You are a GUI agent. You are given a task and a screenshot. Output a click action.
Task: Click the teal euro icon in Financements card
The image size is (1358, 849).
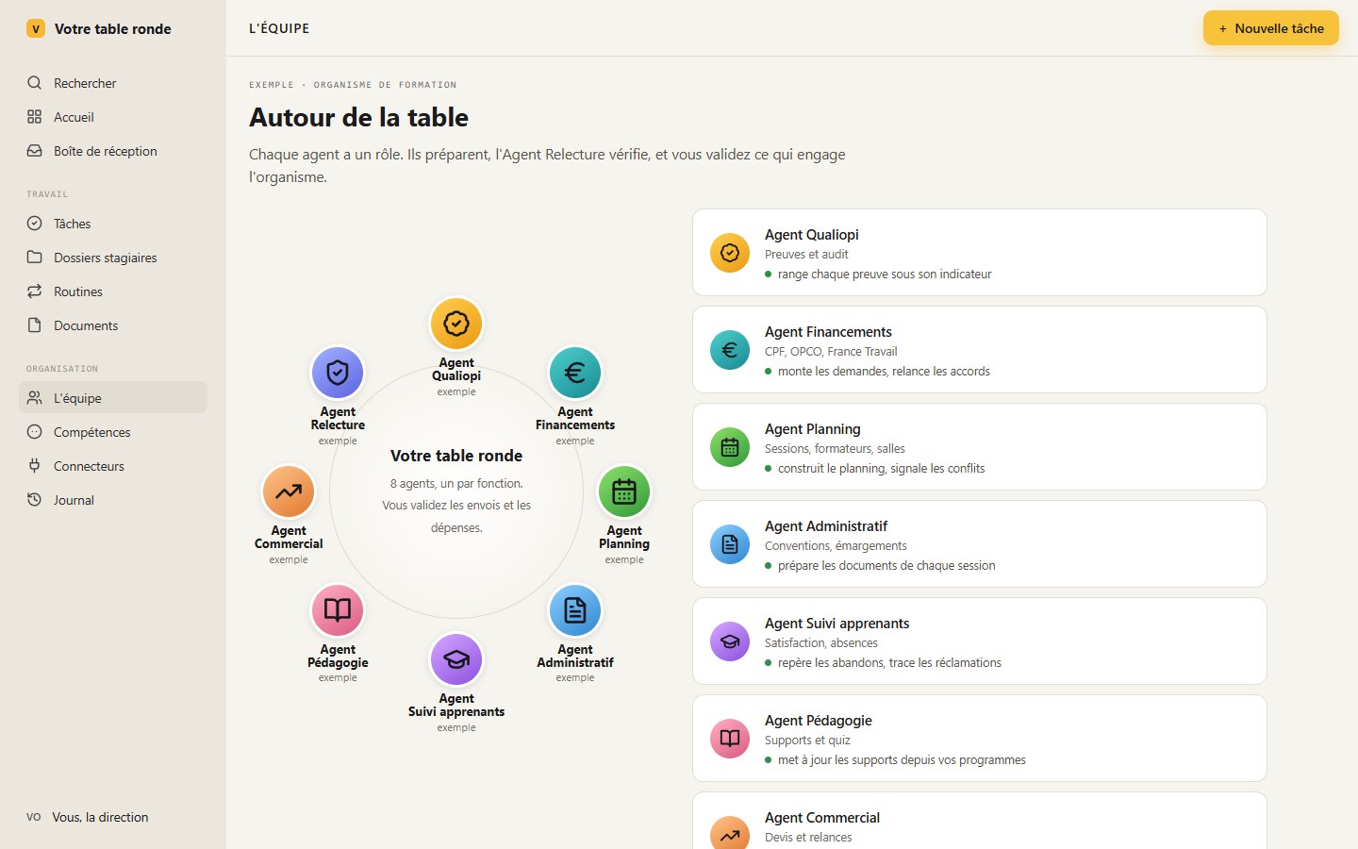pyautogui.click(x=730, y=350)
